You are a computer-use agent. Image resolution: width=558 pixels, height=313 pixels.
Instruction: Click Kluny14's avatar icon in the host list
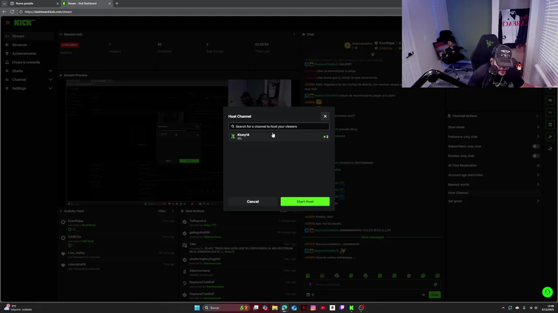(233, 137)
